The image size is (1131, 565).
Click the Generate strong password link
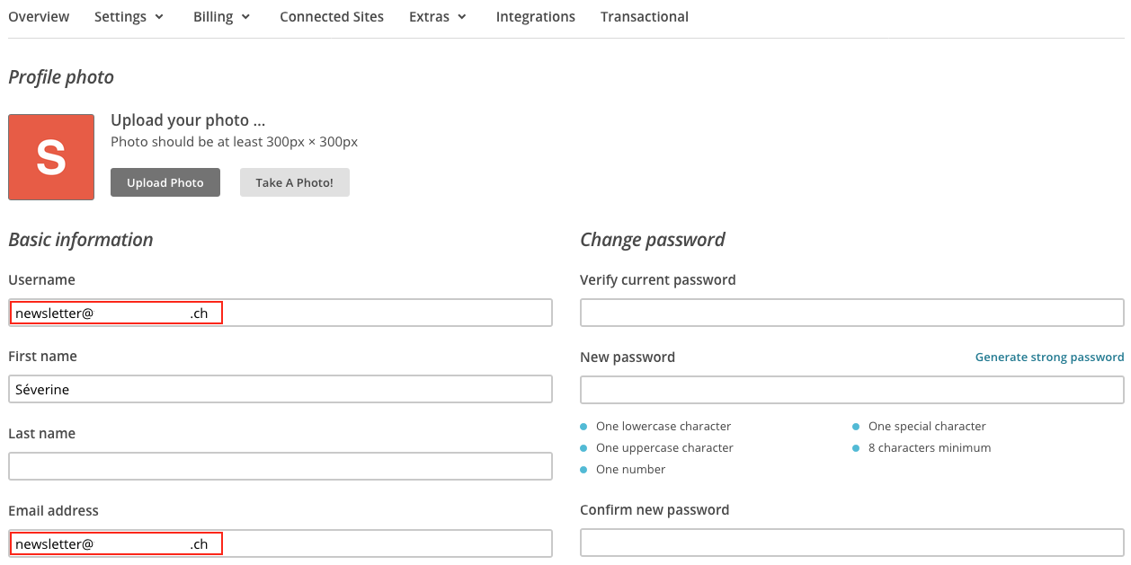(x=1049, y=358)
